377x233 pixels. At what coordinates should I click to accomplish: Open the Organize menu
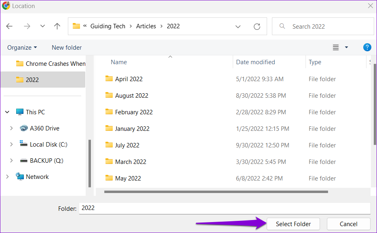pos(22,48)
